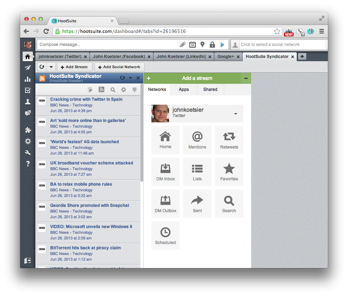The height and width of the screenshot is (296, 348).
Task: Attach a file with the paperclip icon
Action: click(182, 45)
